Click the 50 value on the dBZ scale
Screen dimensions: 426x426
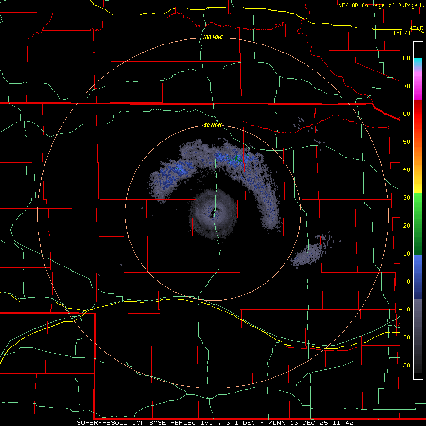407,142
